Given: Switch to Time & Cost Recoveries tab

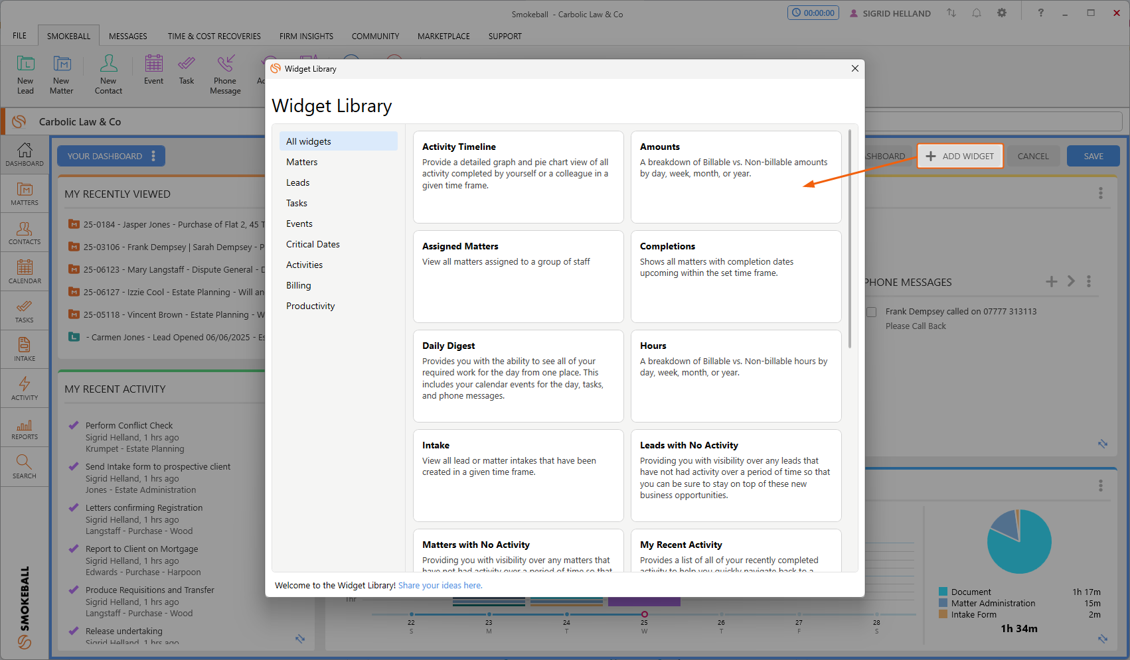Looking at the screenshot, I should pos(214,36).
